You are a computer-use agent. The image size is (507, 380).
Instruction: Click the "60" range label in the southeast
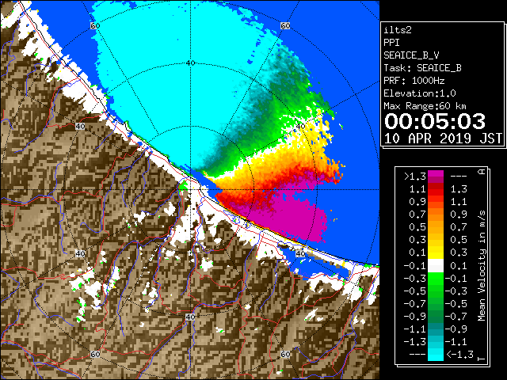[285, 354]
